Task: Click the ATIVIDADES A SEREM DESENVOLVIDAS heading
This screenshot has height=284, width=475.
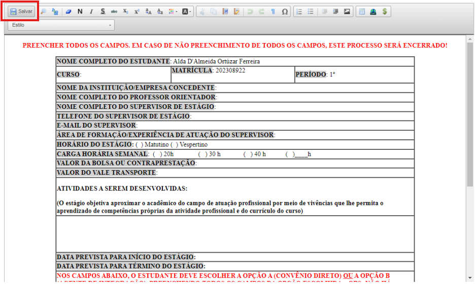Action: coord(122,188)
